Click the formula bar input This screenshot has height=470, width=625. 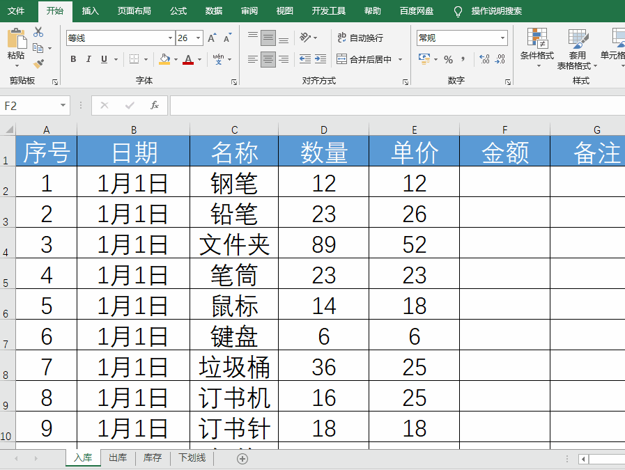[397, 105]
